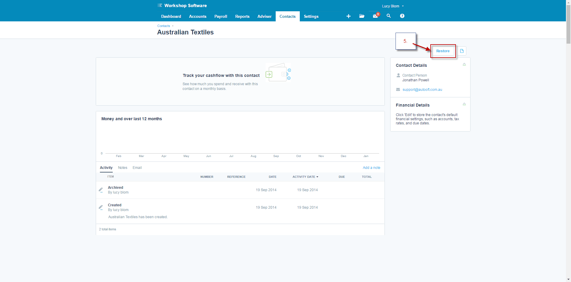Click the '2 total items' footer text

pyautogui.click(x=108, y=229)
